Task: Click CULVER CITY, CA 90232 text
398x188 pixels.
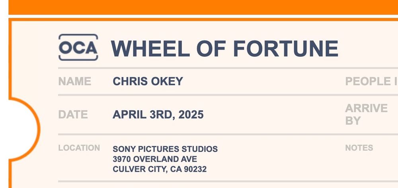Action: click(x=160, y=169)
